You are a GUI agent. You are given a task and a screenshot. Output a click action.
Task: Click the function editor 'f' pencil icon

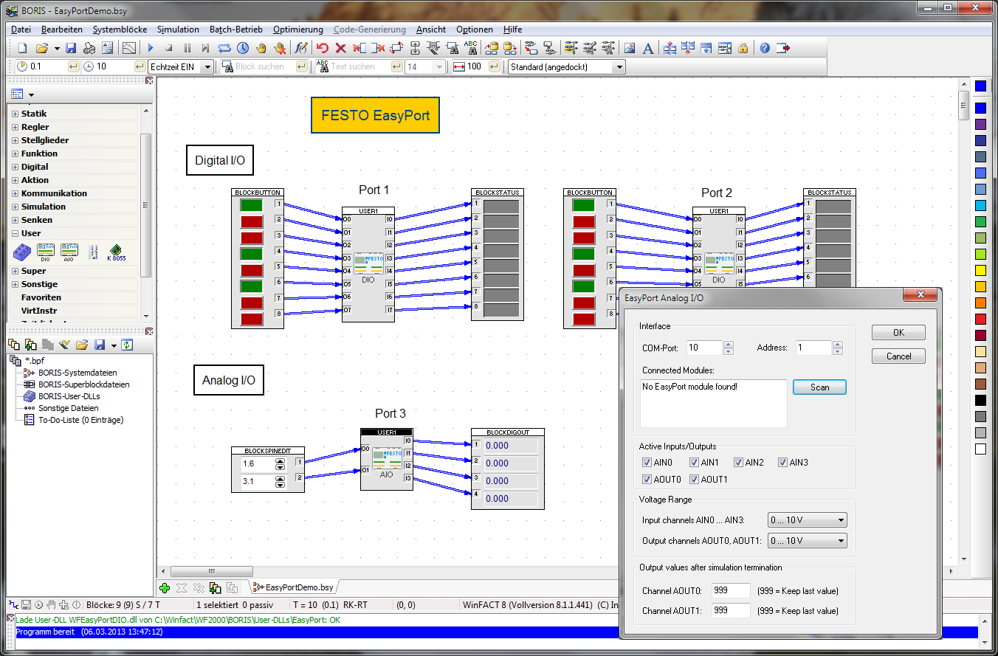[300, 48]
